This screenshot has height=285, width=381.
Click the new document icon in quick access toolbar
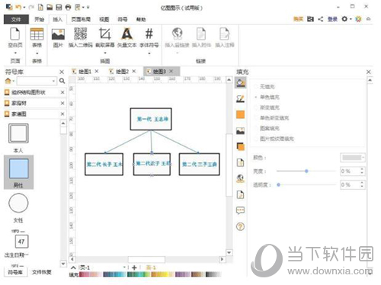(x=40, y=7)
